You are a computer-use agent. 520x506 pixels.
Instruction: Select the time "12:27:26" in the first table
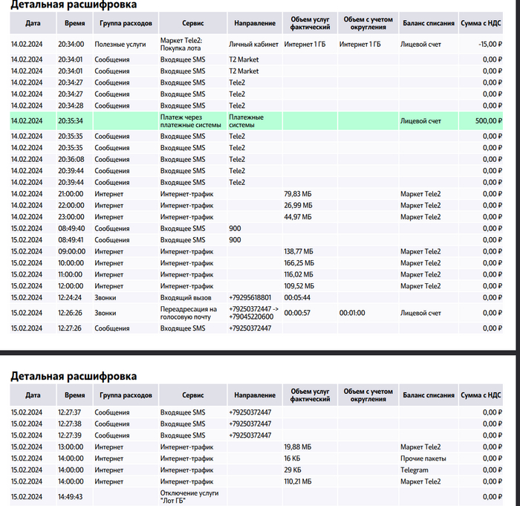click(x=71, y=328)
